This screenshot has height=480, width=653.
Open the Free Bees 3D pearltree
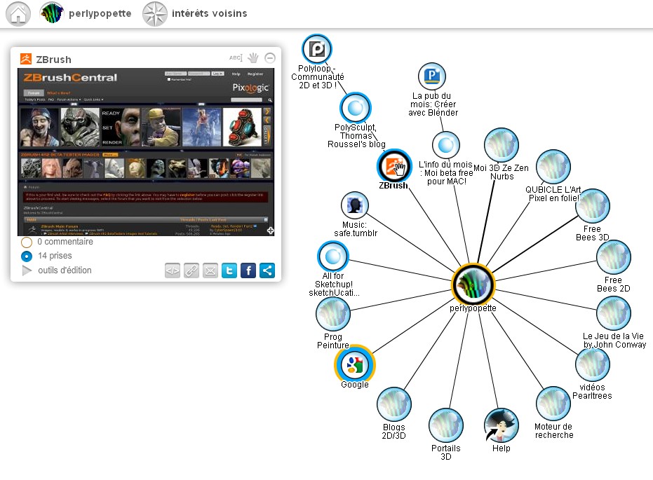click(x=592, y=206)
